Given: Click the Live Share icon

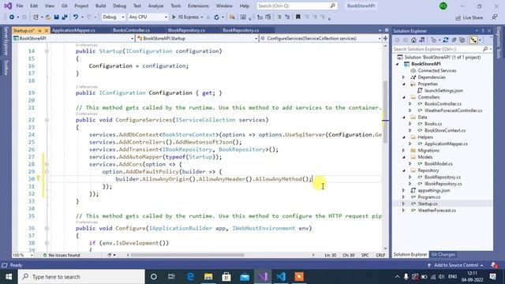Looking at the screenshot, I should pyautogui.click(x=458, y=17).
